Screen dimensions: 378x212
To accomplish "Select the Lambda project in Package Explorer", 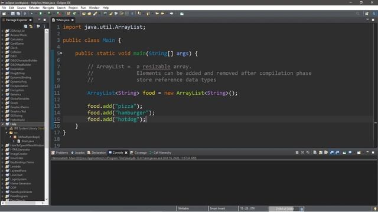I will tap(15, 167).
